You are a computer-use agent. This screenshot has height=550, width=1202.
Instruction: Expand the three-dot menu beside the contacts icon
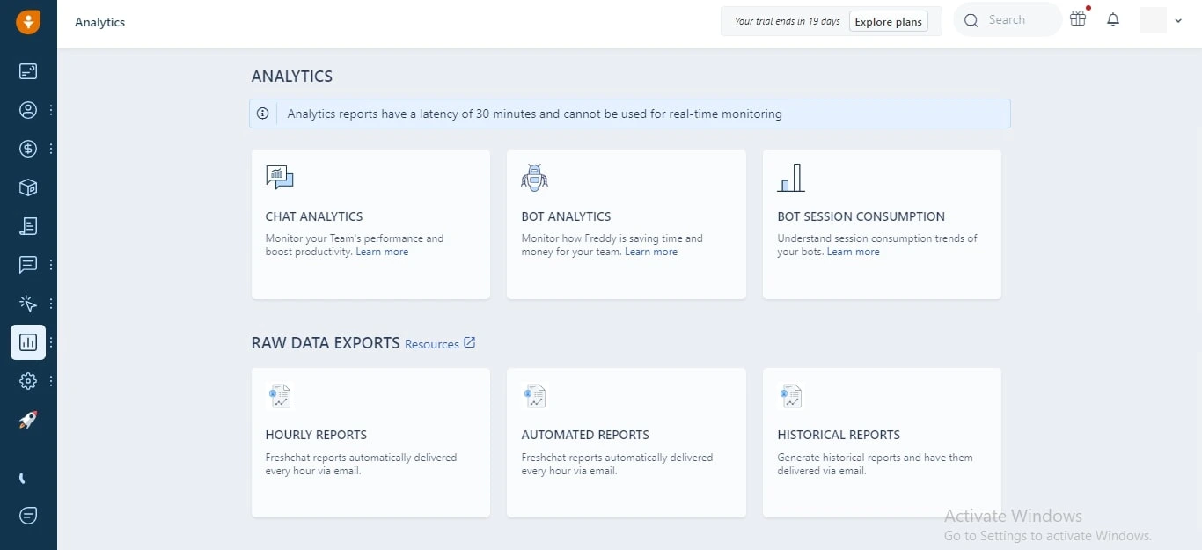click(51, 110)
